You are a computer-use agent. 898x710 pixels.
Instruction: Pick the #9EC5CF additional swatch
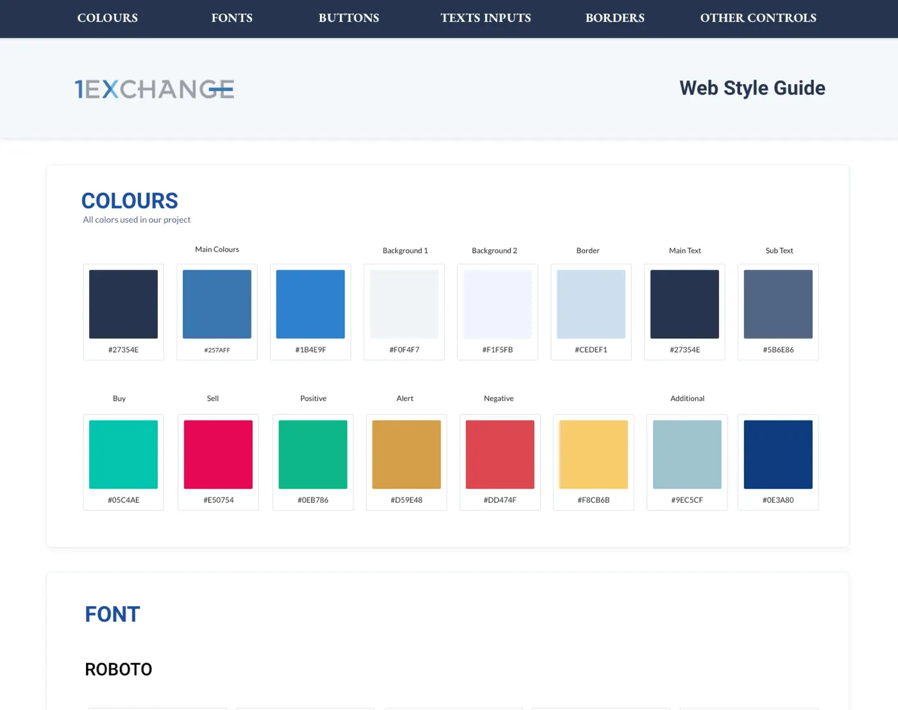click(x=687, y=455)
